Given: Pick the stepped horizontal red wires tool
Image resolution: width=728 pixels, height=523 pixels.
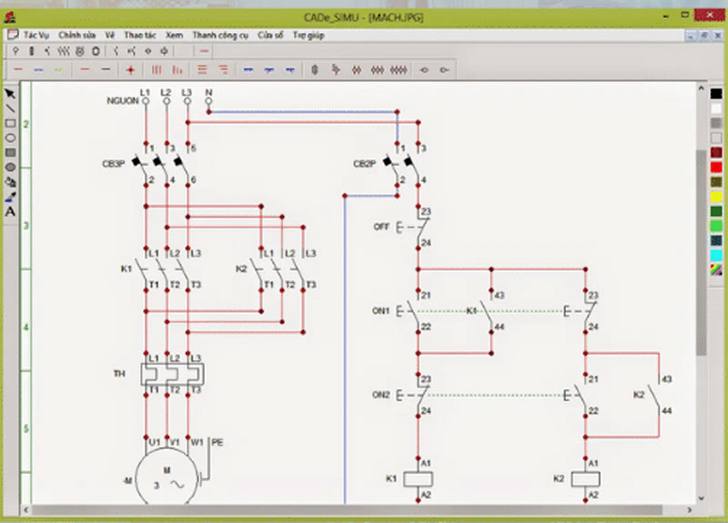Looking at the screenshot, I should click(x=223, y=70).
